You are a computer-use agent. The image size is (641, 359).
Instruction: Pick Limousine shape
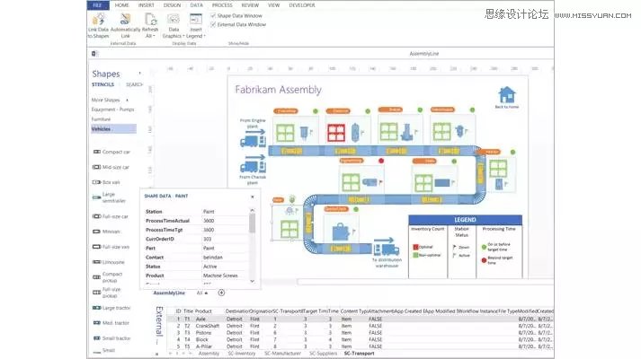[109, 262]
